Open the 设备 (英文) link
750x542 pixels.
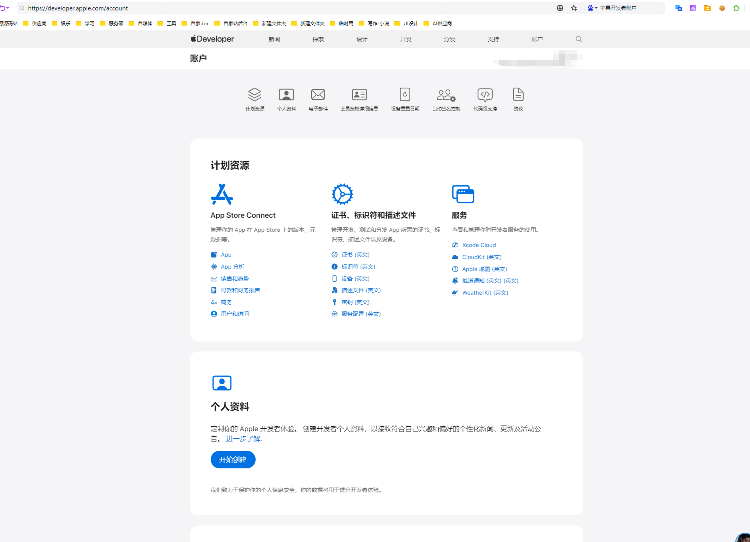[355, 279]
